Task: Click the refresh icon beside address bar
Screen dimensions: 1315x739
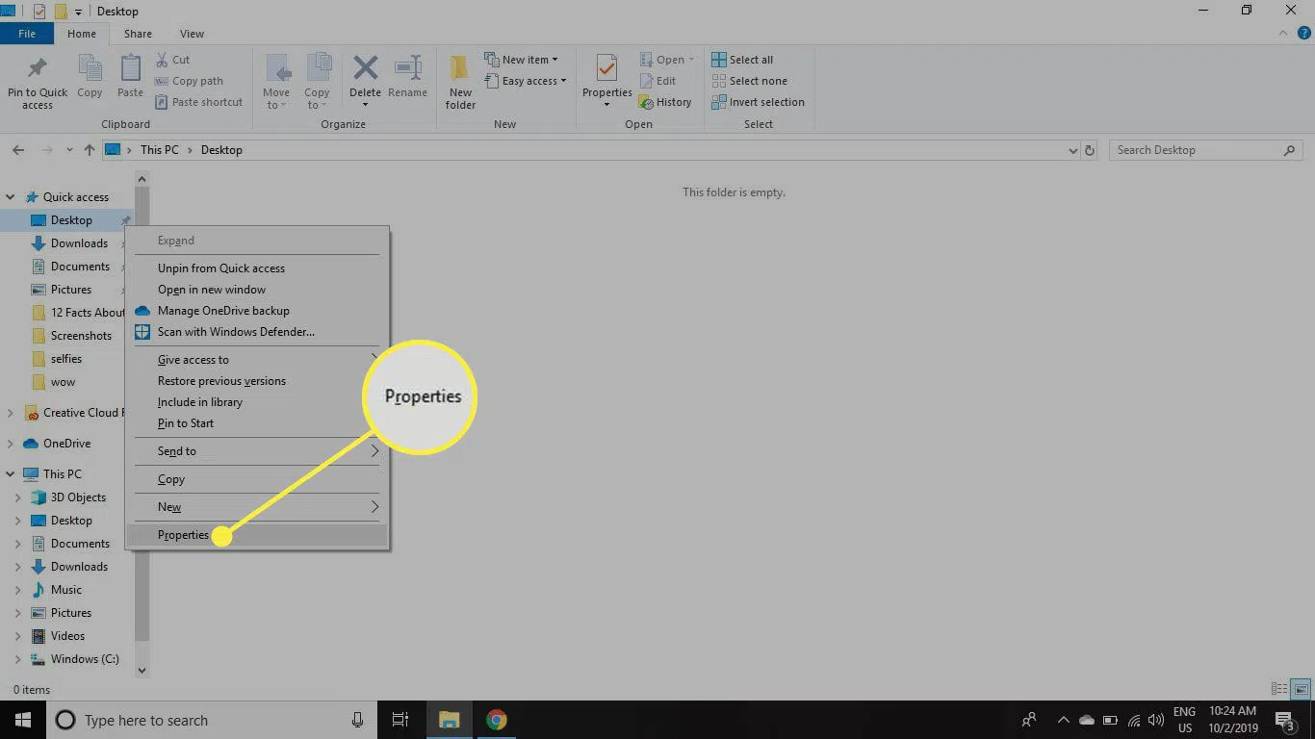Action: click(x=1090, y=150)
